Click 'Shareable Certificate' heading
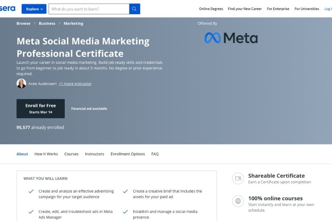Image resolution: width=332 pixels, height=221 pixels. coord(276,176)
